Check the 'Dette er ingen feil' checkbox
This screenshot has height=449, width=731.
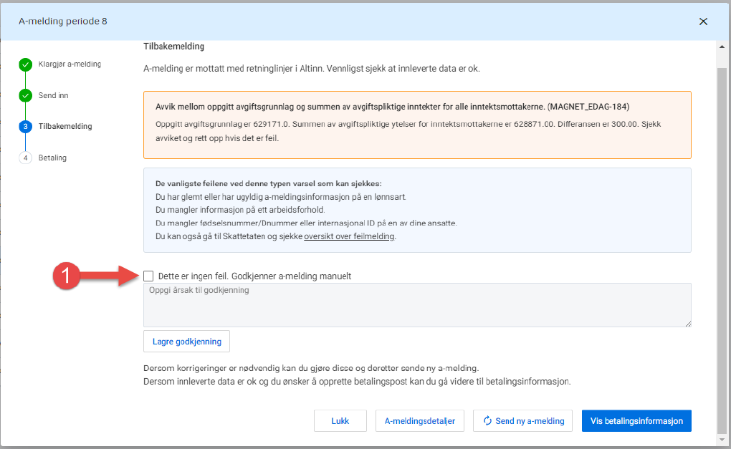click(x=148, y=276)
